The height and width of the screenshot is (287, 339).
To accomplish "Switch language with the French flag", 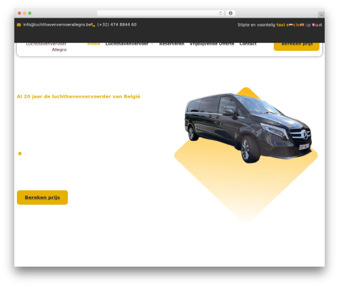I will point(314,25).
